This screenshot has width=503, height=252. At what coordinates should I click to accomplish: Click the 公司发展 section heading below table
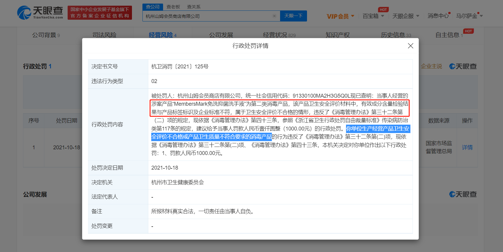point(35,194)
